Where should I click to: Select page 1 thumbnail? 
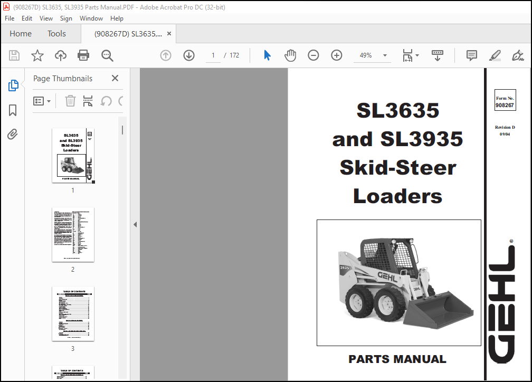[73, 156]
